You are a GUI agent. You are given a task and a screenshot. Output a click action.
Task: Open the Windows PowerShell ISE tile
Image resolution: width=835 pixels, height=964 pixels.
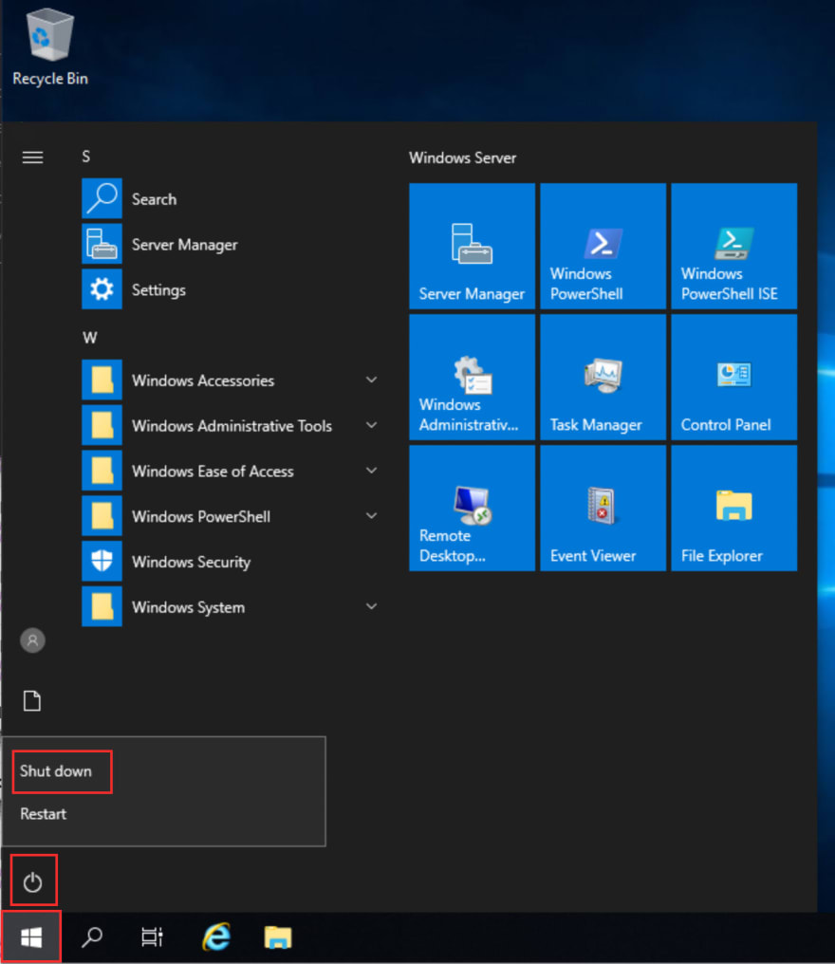(x=733, y=246)
